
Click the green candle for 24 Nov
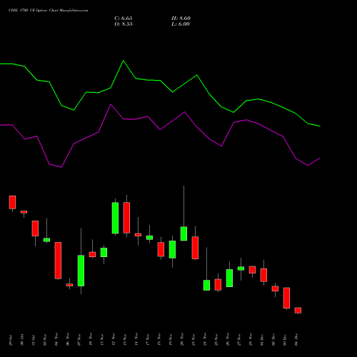[x=206, y=285]
